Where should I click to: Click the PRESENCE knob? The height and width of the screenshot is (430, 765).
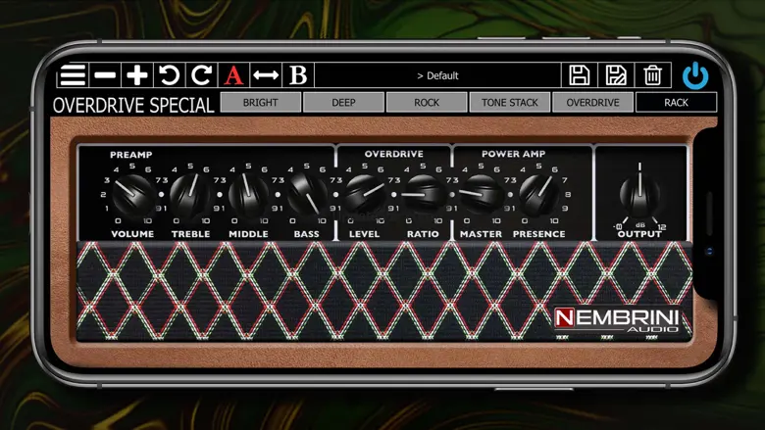tap(538, 195)
